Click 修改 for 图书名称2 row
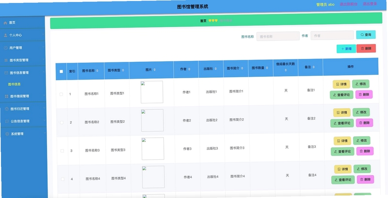The image size is (388, 198). 361,112
